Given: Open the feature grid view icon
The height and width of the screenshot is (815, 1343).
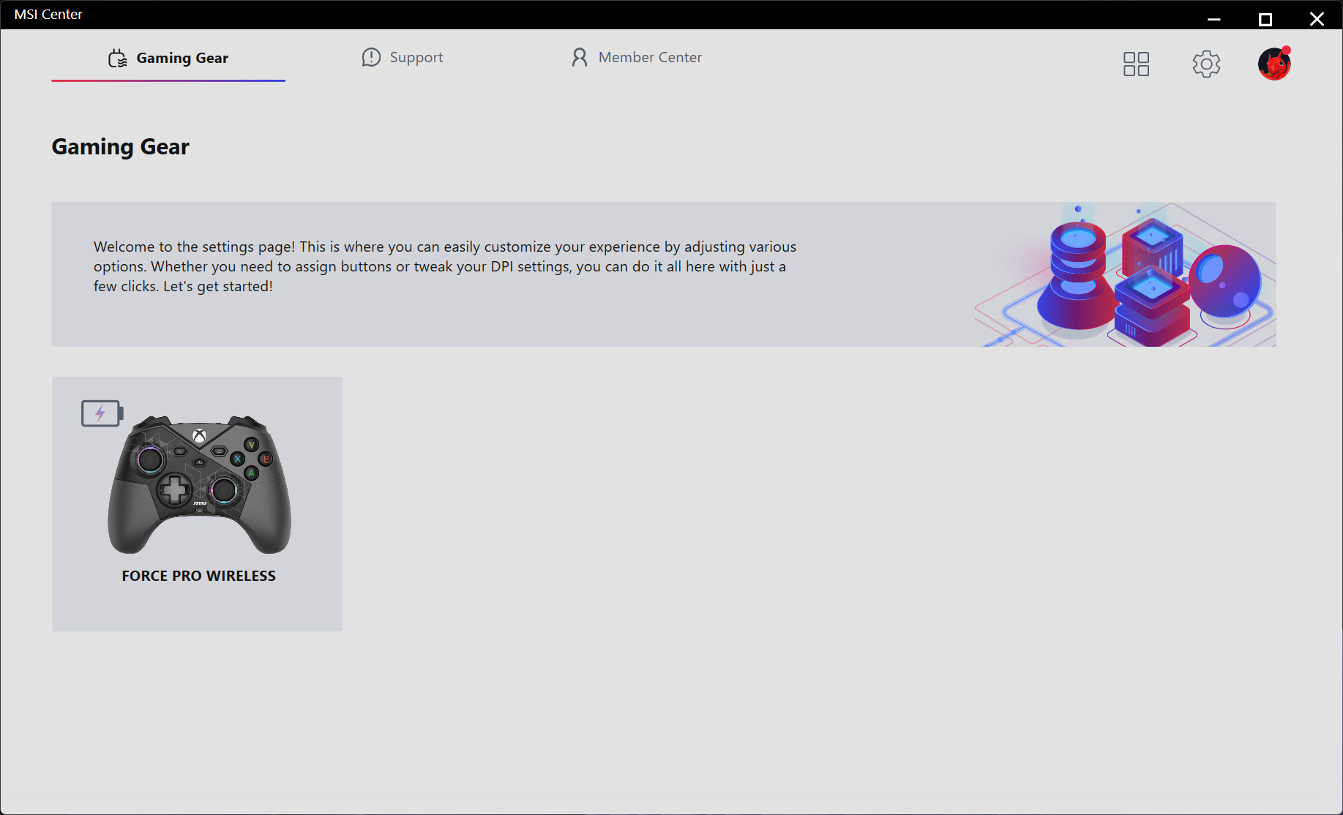Looking at the screenshot, I should [1136, 64].
